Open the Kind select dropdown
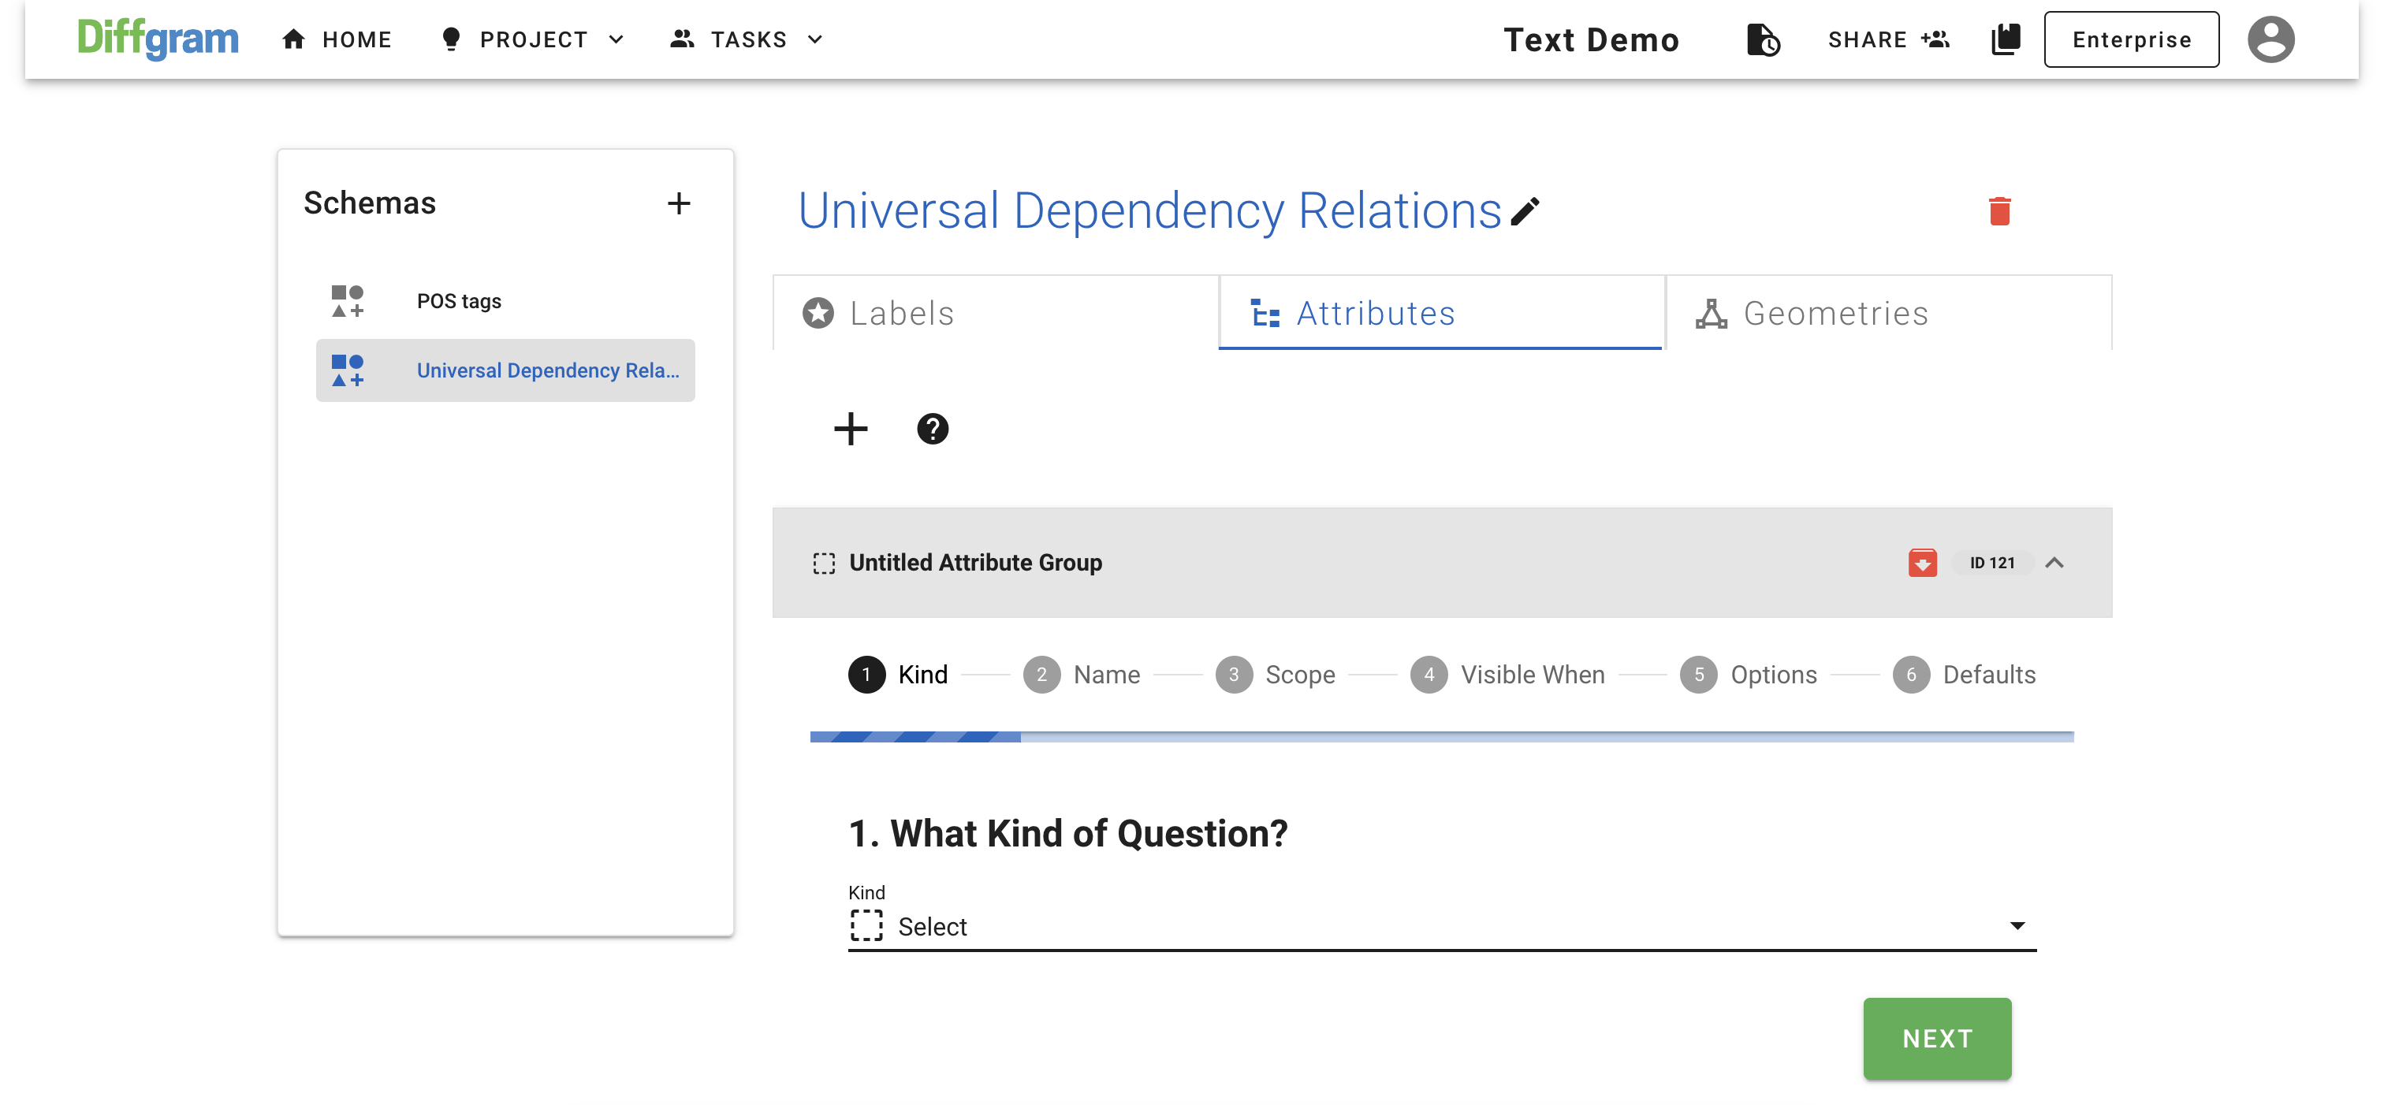The image size is (2384, 1105). 1441,926
